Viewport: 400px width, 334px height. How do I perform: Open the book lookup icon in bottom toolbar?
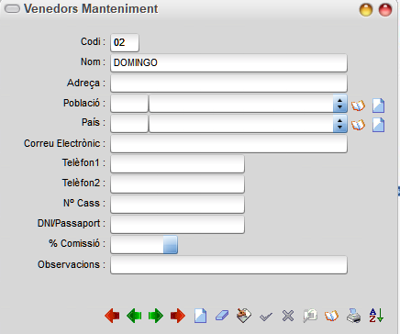coord(331,316)
